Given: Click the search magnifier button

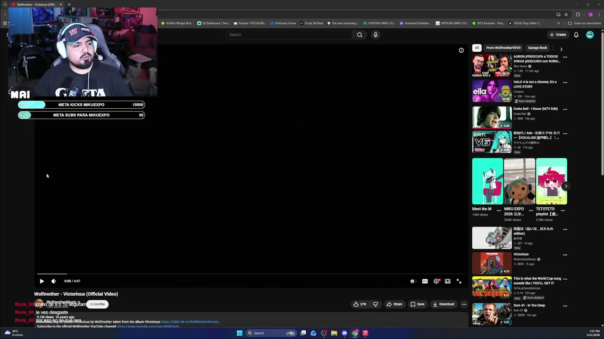Looking at the screenshot, I should (x=360, y=34).
